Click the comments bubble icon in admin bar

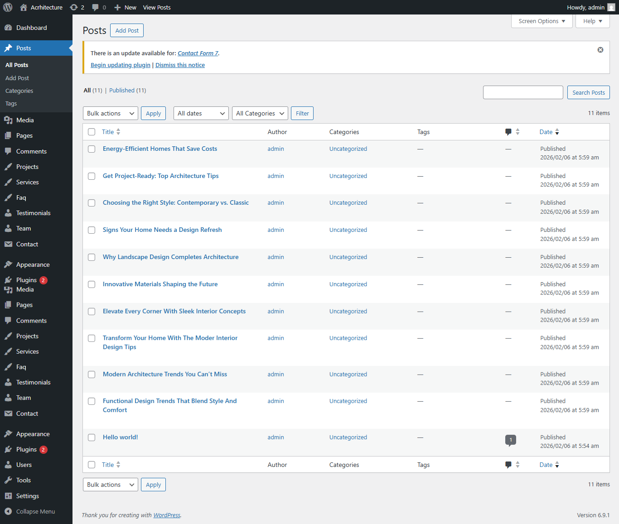pyautogui.click(x=95, y=7)
